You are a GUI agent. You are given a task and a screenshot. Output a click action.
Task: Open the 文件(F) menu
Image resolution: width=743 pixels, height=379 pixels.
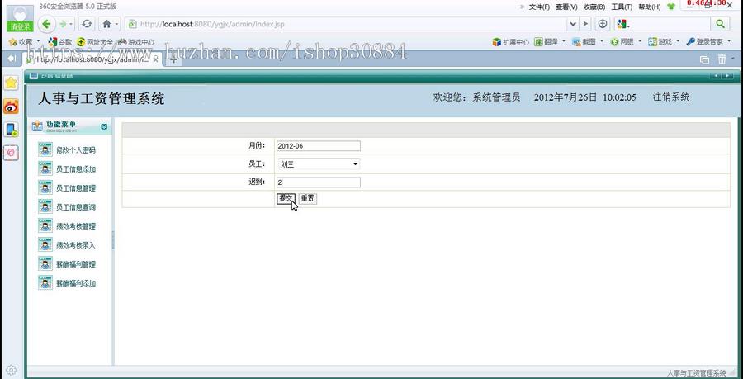pos(539,7)
